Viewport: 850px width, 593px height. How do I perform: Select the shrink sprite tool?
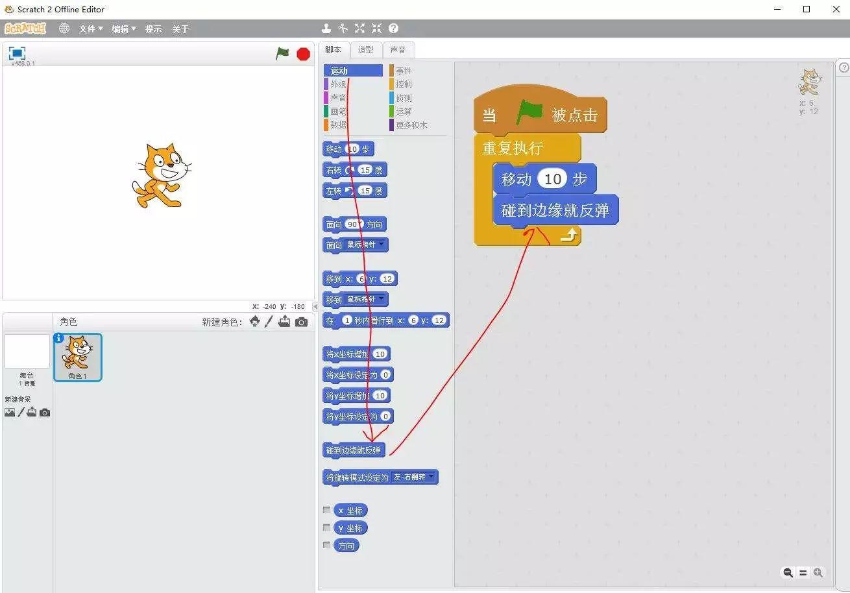click(376, 29)
